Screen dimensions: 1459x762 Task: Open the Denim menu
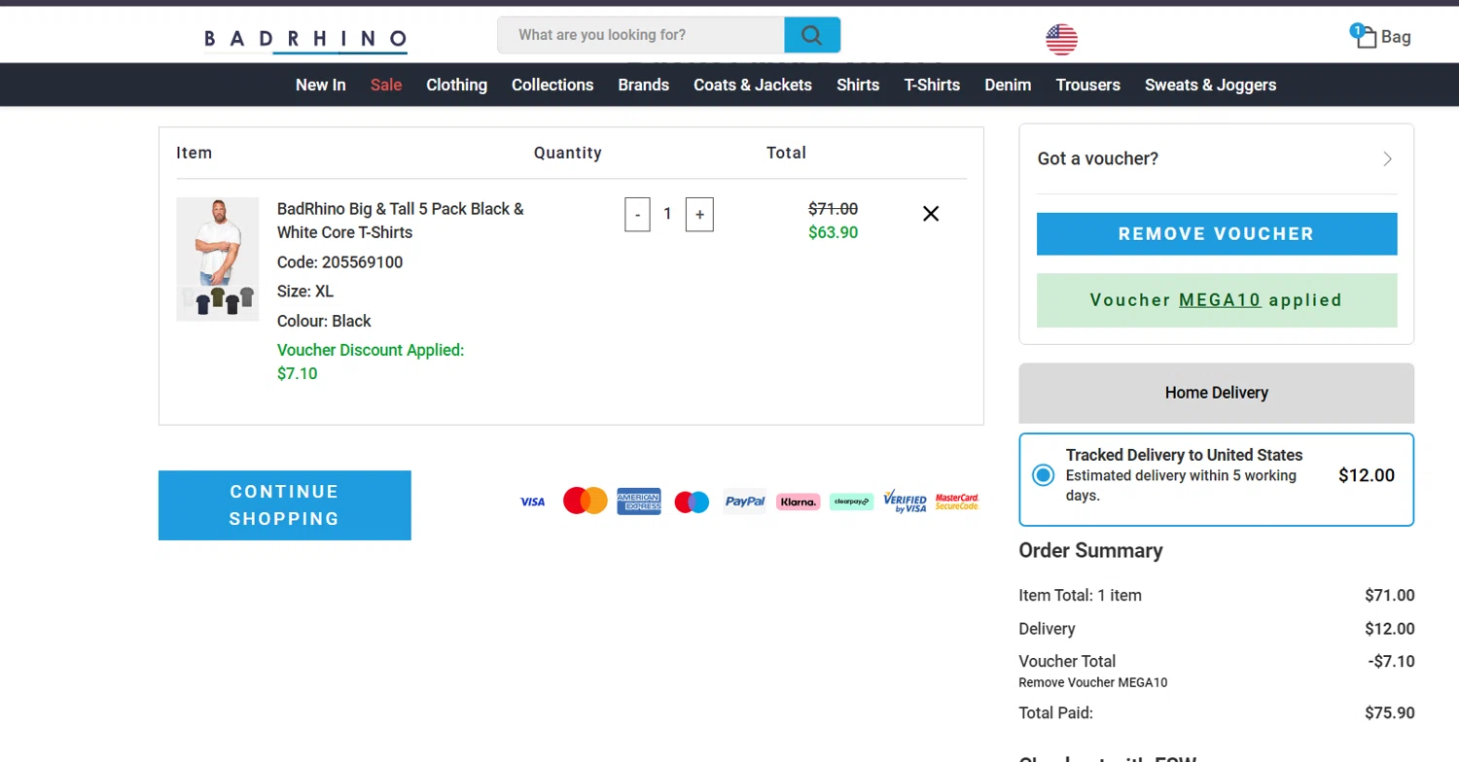tap(1008, 85)
